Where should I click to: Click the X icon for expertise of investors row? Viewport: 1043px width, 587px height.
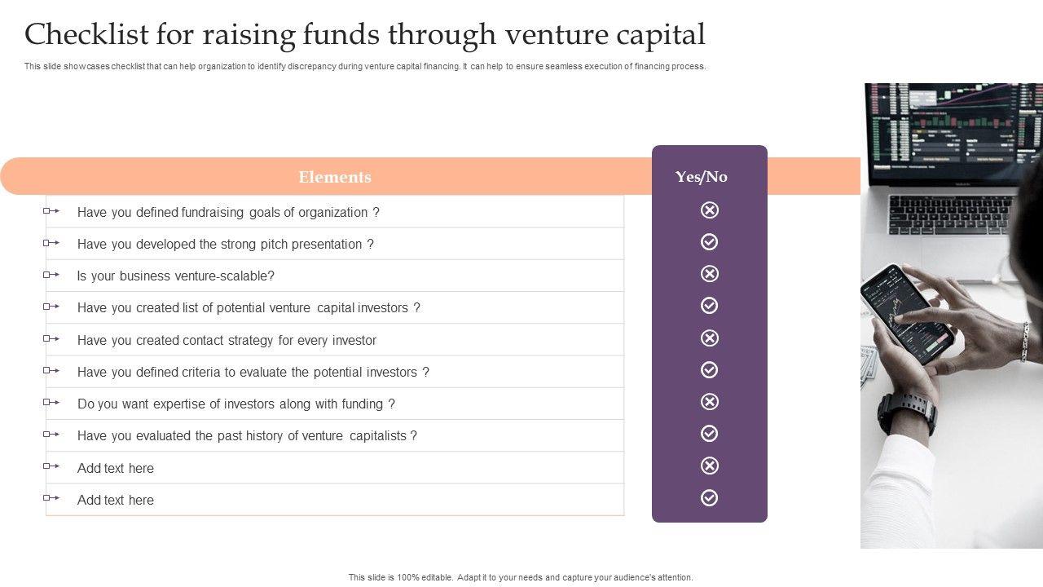tap(710, 402)
